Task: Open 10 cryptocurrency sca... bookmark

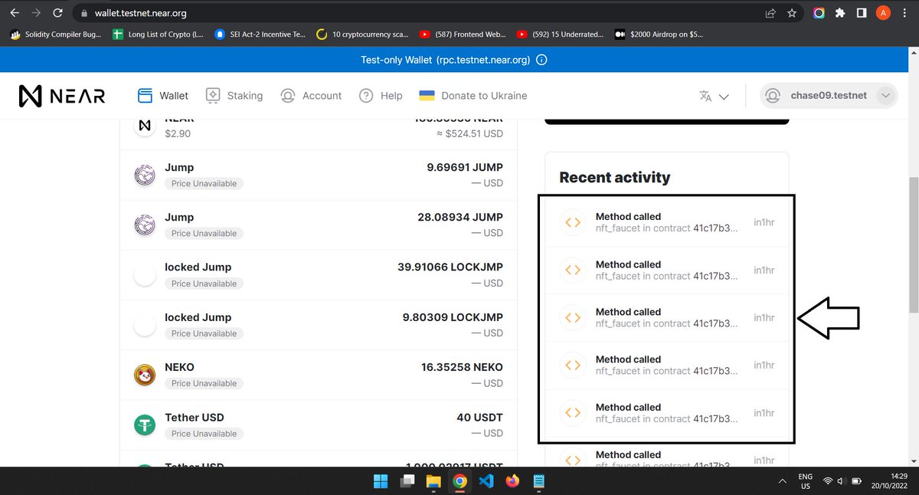Action: [362, 34]
